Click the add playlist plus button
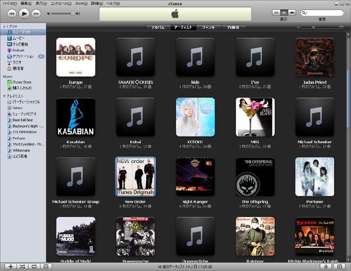351x271 pixels. click(11, 267)
